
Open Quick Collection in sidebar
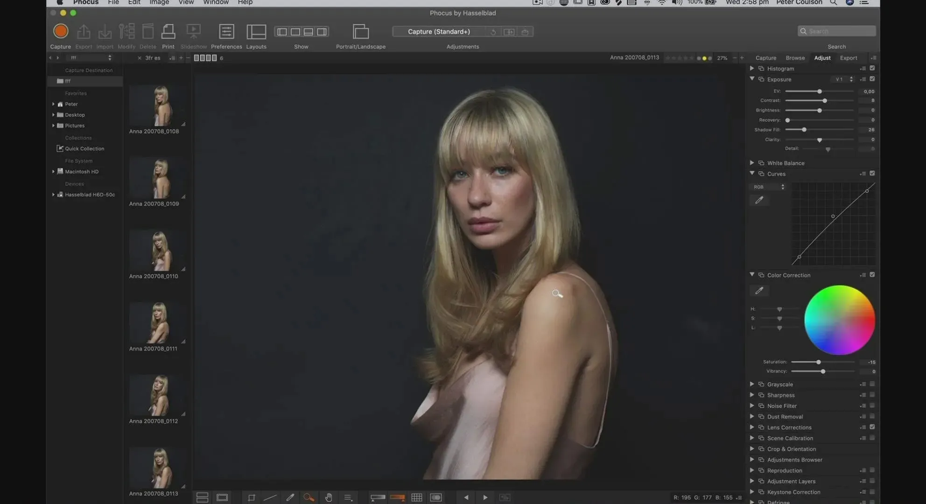(x=84, y=148)
